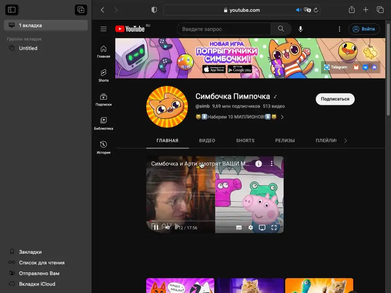
Task: Switch to ПЛЕЙЛИСТЫ tab
Action: point(326,140)
